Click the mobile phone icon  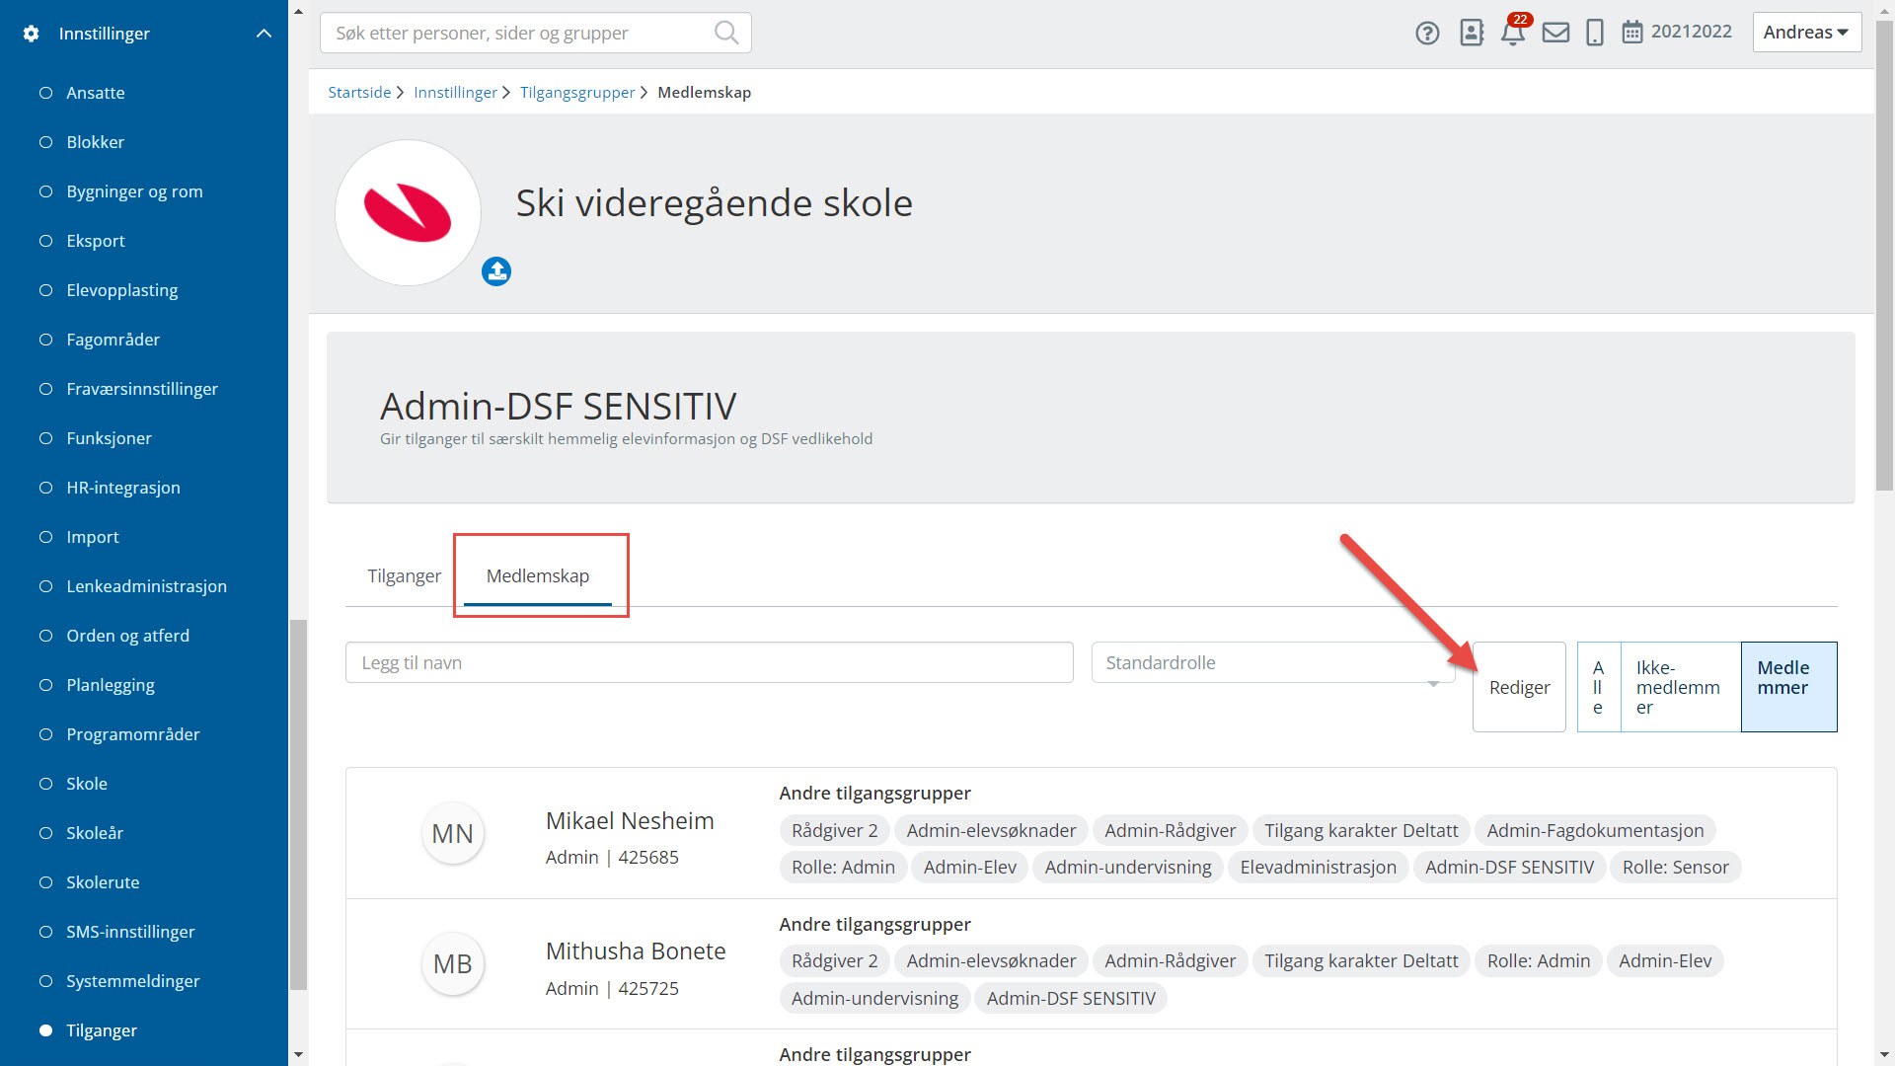[x=1594, y=33]
